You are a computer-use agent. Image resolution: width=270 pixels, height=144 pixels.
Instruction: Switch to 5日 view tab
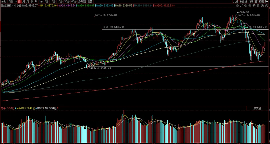11,1
